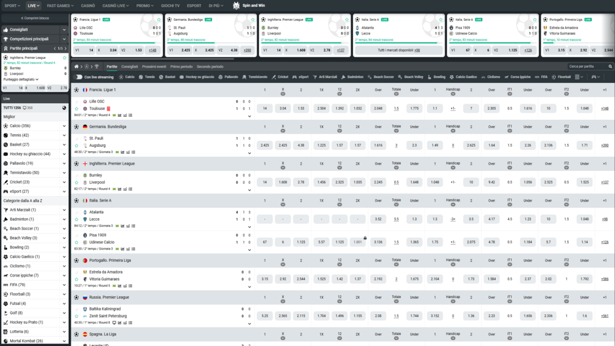Select Cricket sport filter

pyautogui.click(x=280, y=77)
